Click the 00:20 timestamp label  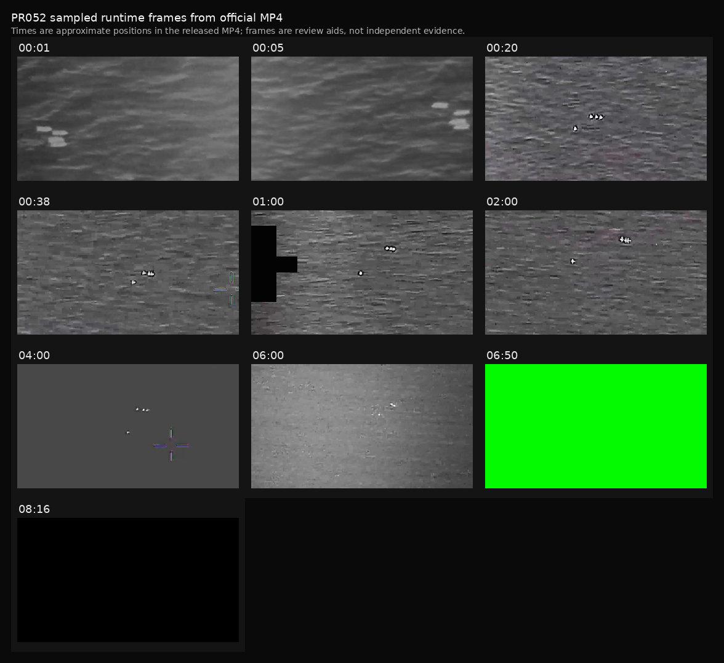502,48
